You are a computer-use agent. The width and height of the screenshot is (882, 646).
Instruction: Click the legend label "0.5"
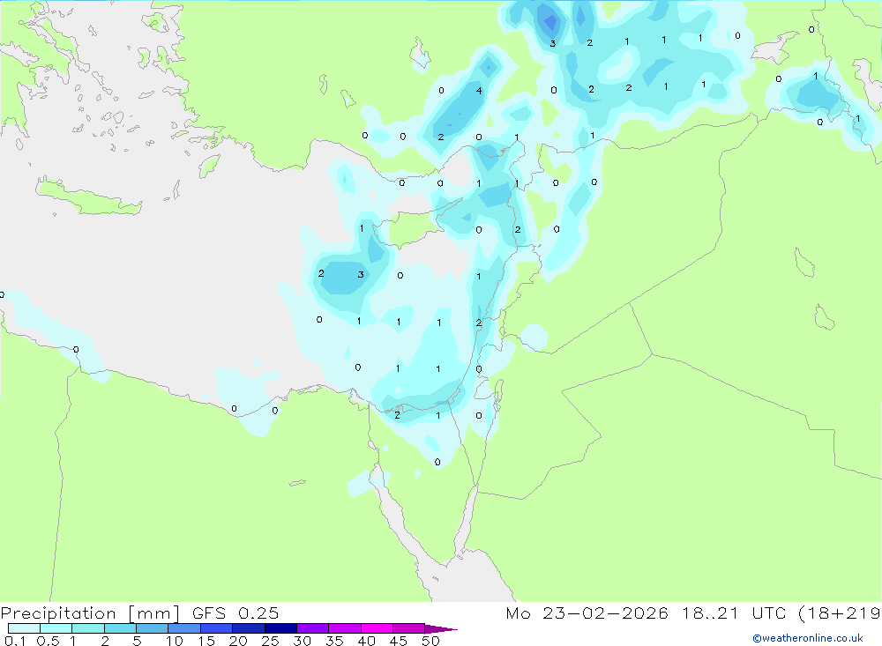coord(48,641)
